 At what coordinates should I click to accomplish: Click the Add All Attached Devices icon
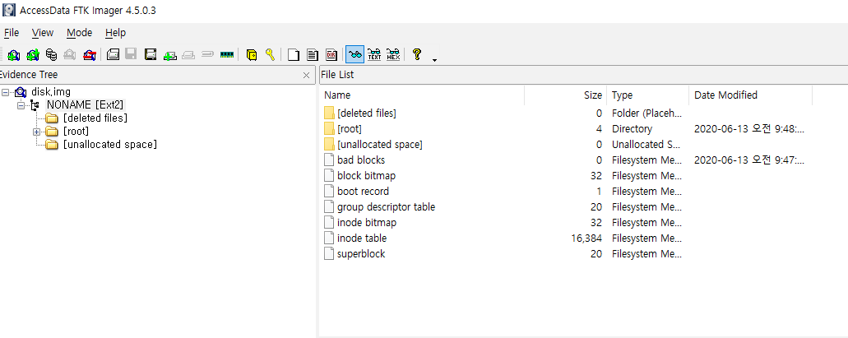33,54
